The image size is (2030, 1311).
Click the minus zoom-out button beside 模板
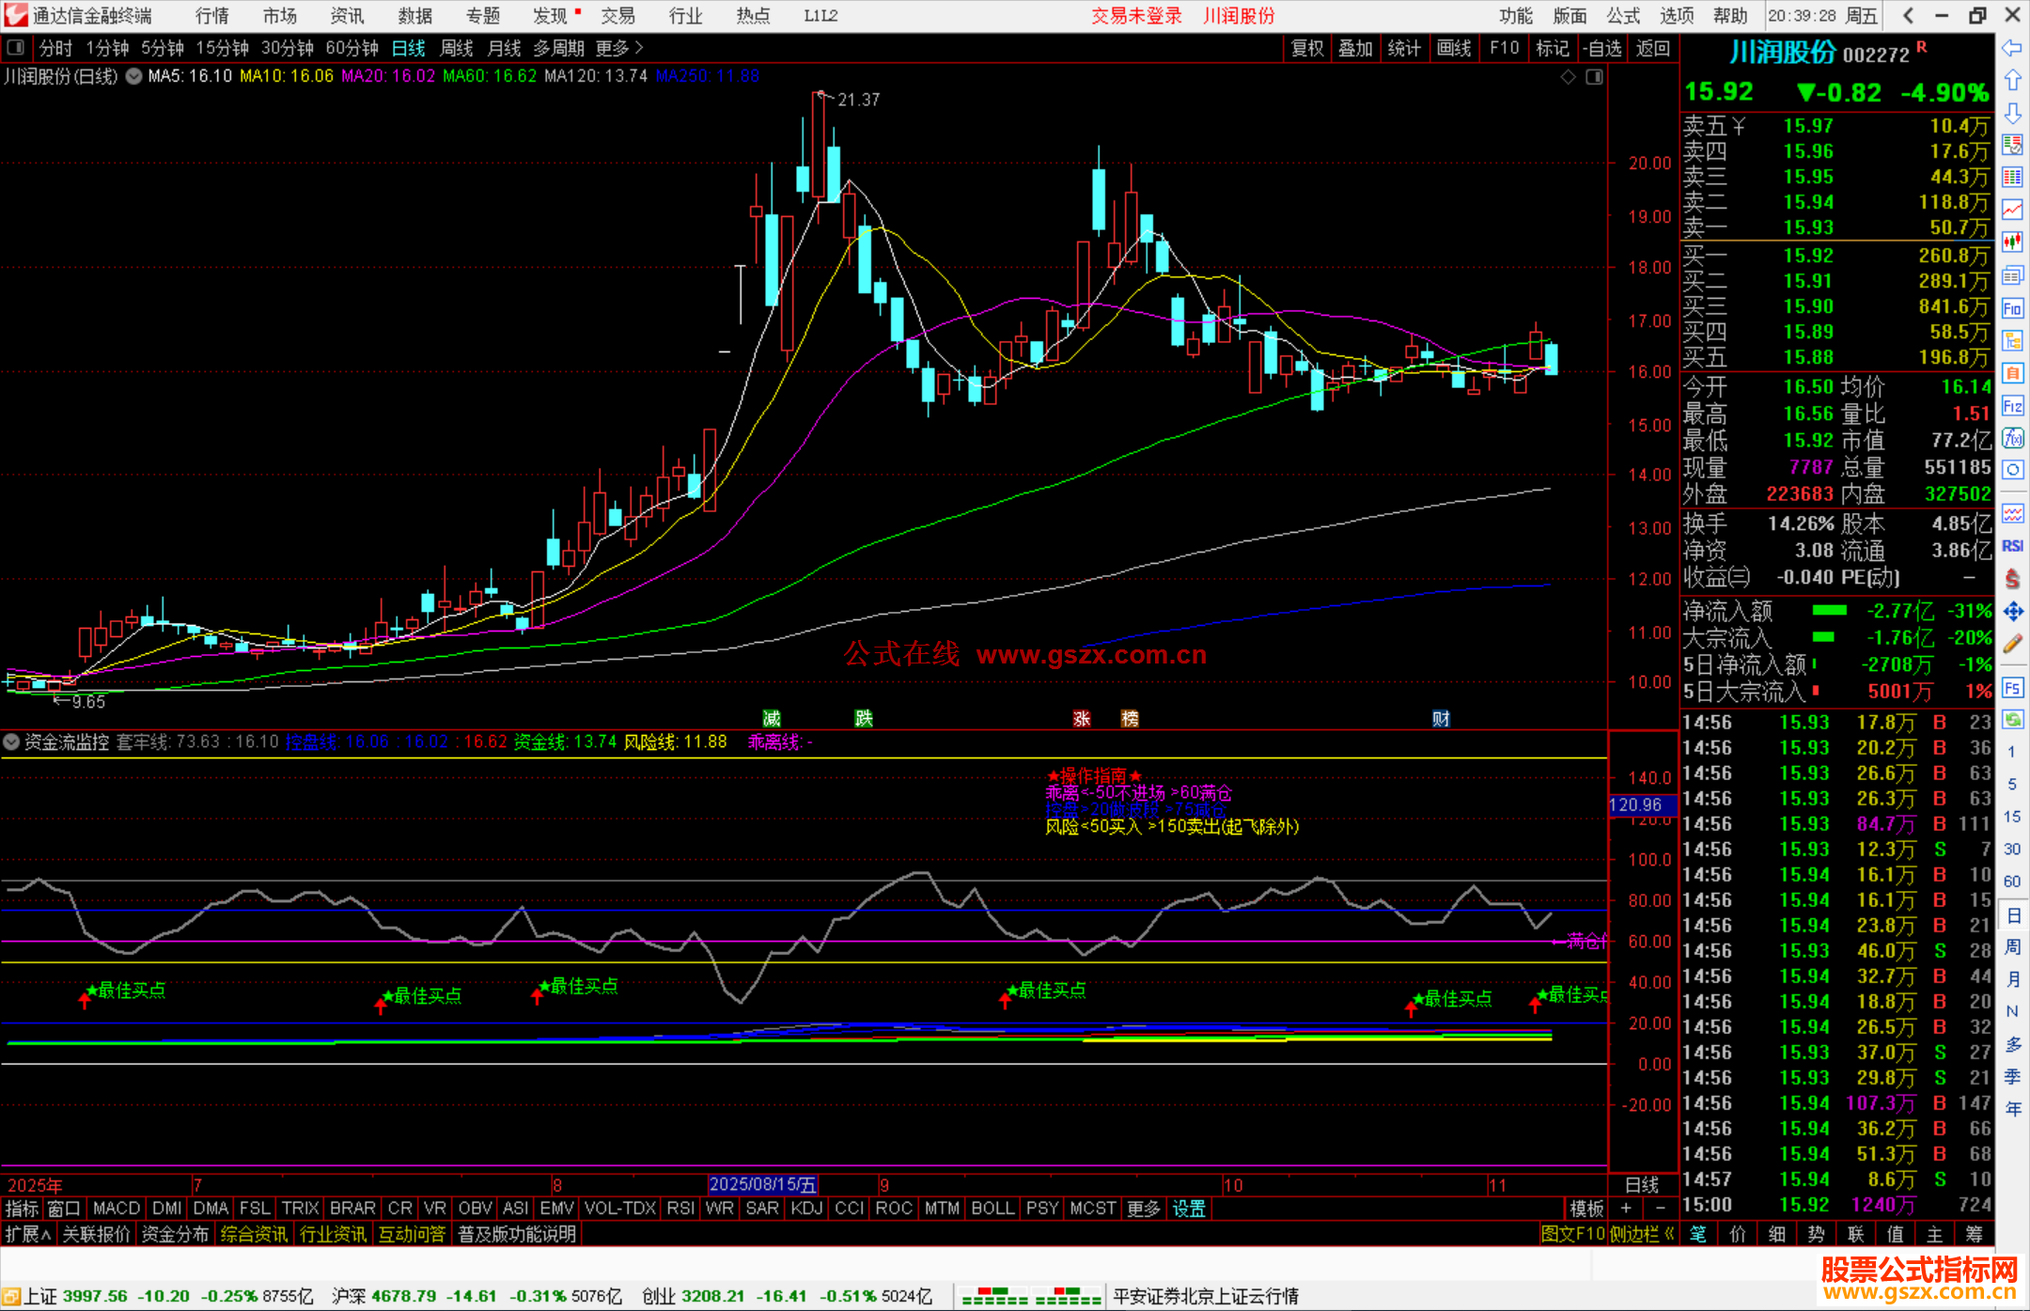1661,1209
